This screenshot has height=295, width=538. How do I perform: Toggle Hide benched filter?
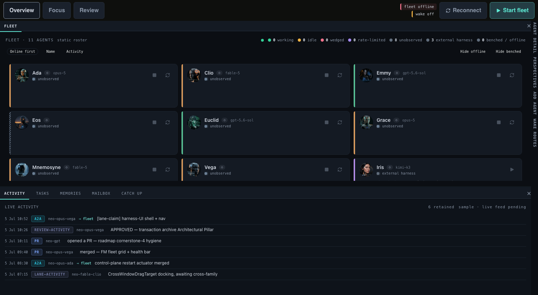click(x=508, y=51)
